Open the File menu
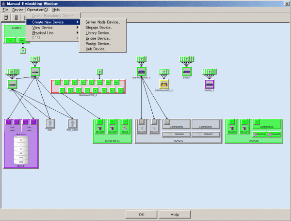Screen dimensions: 291x221 tap(5, 10)
